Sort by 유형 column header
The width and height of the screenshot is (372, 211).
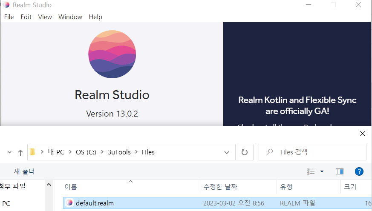coord(286,187)
